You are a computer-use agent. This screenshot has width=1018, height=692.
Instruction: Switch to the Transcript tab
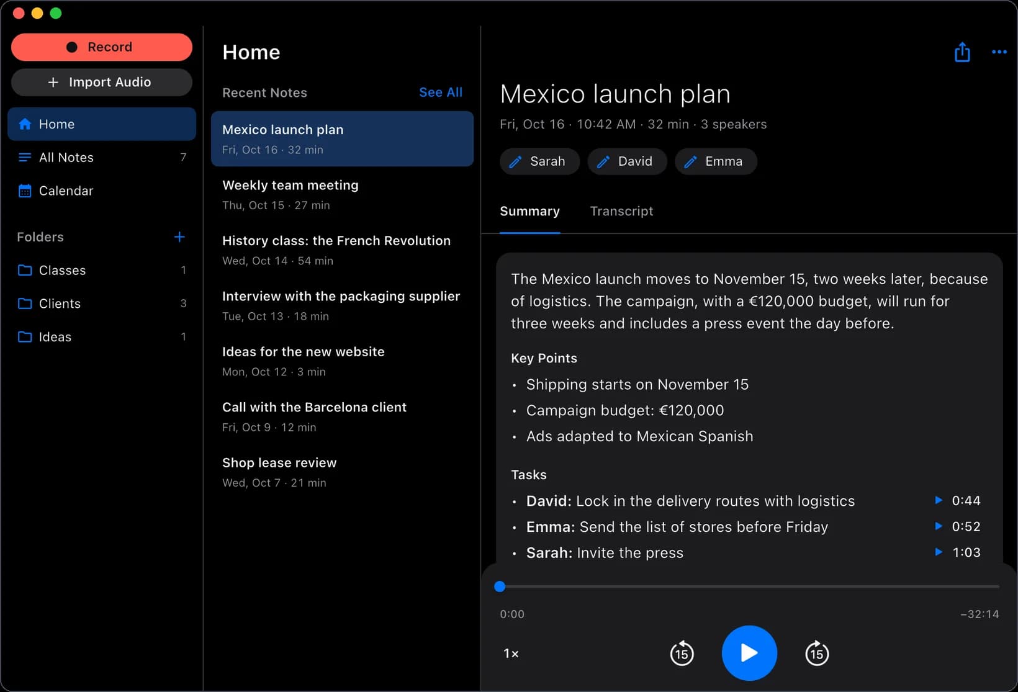coord(621,211)
